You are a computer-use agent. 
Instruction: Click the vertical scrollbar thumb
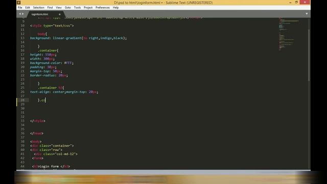[x=309, y=55]
